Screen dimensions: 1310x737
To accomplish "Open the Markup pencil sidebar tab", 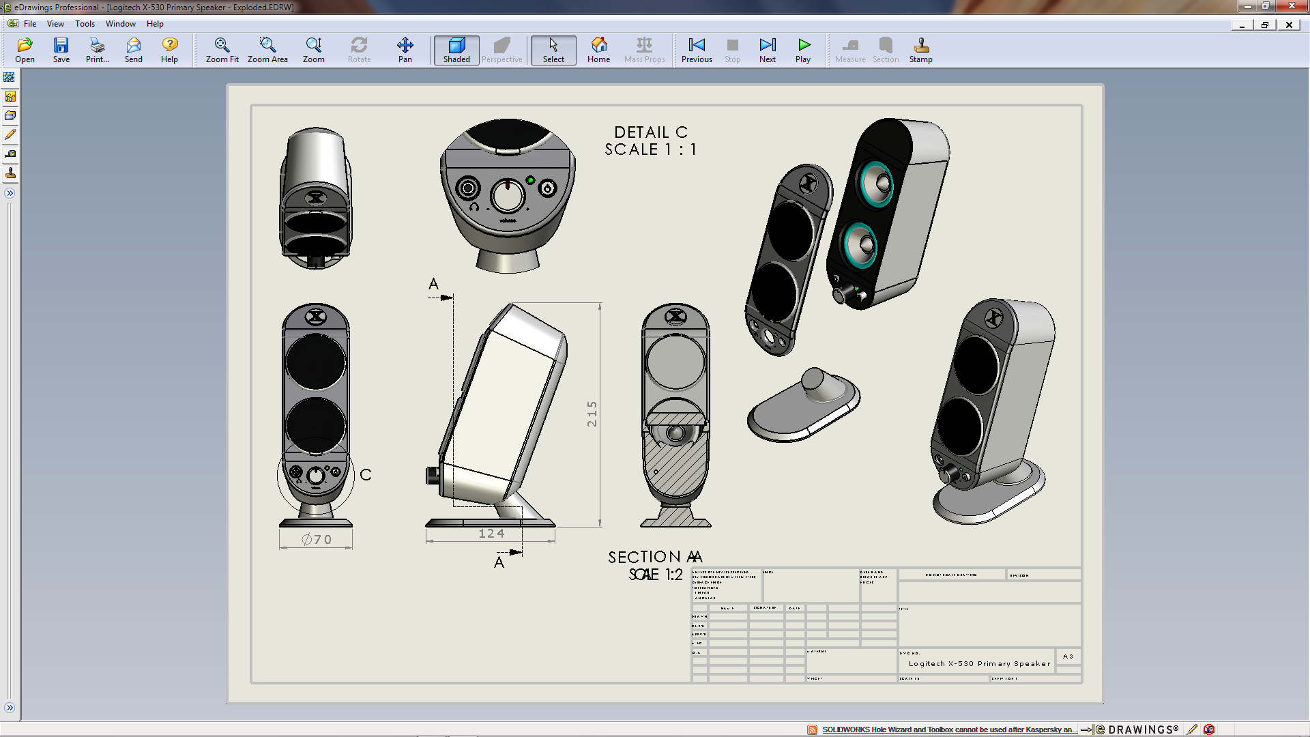I will point(10,135).
